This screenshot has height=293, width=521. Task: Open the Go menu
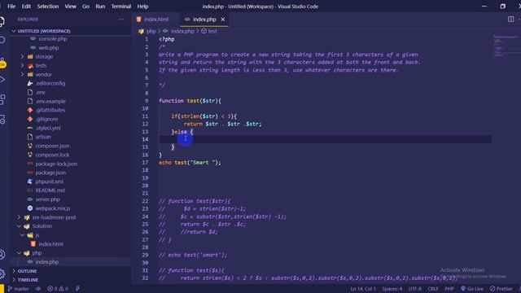tap(85, 7)
